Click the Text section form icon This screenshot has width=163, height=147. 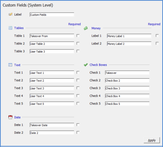tap(10, 65)
